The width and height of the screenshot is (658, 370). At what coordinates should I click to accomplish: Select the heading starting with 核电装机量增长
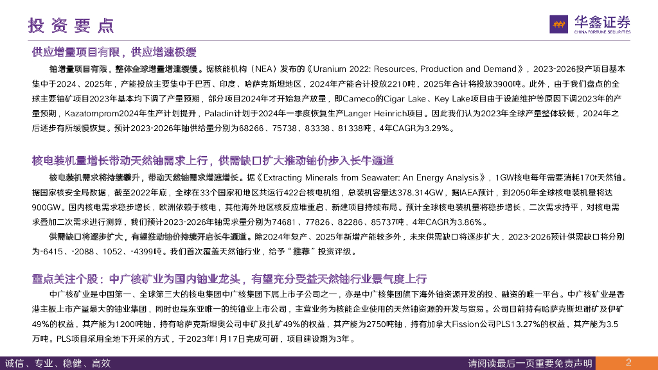point(212,160)
